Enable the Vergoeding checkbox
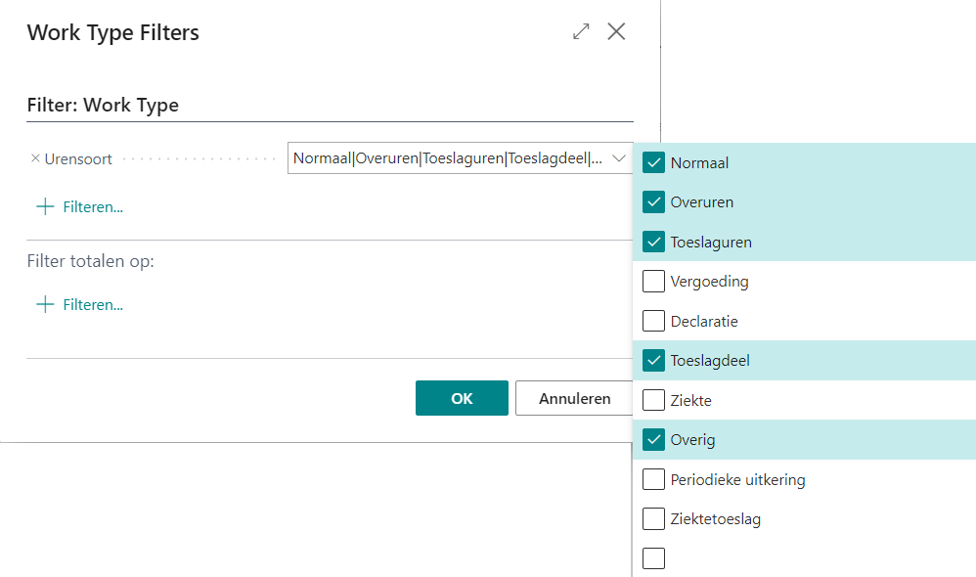The width and height of the screenshot is (976, 577). click(x=653, y=282)
